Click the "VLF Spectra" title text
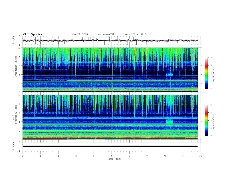The height and width of the screenshot is (175, 226). (x=32, y=34)
